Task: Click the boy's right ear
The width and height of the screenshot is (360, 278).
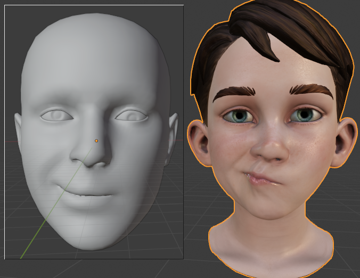Action: pyautogui.click(x=345, y=142)
